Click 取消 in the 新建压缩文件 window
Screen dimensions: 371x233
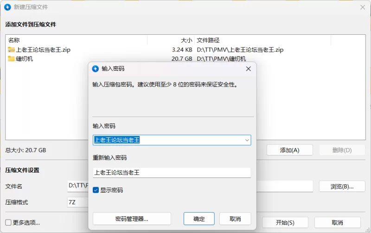click(x=338, y=223)
